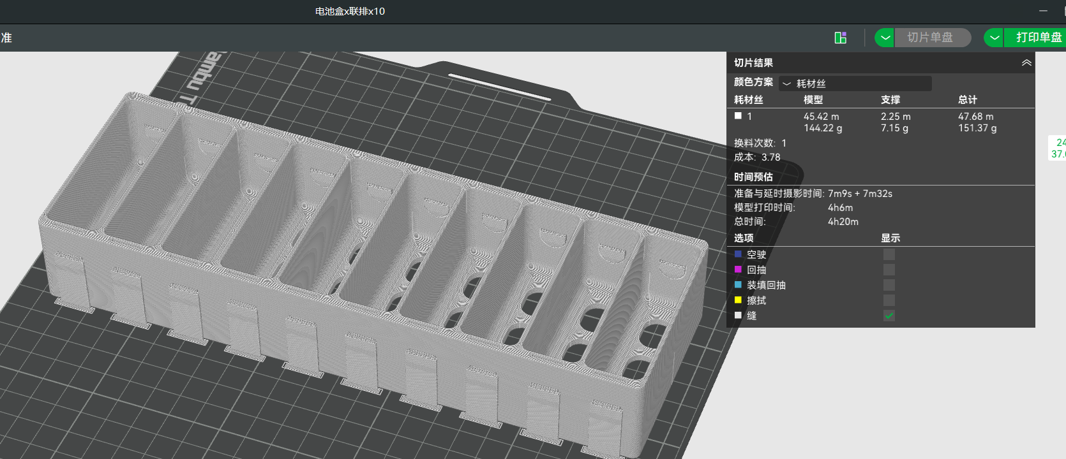Viewport: 1066px width, 459px height.
Task: Click the yellow 擦拭 color swatch
Action: point(738,300)
